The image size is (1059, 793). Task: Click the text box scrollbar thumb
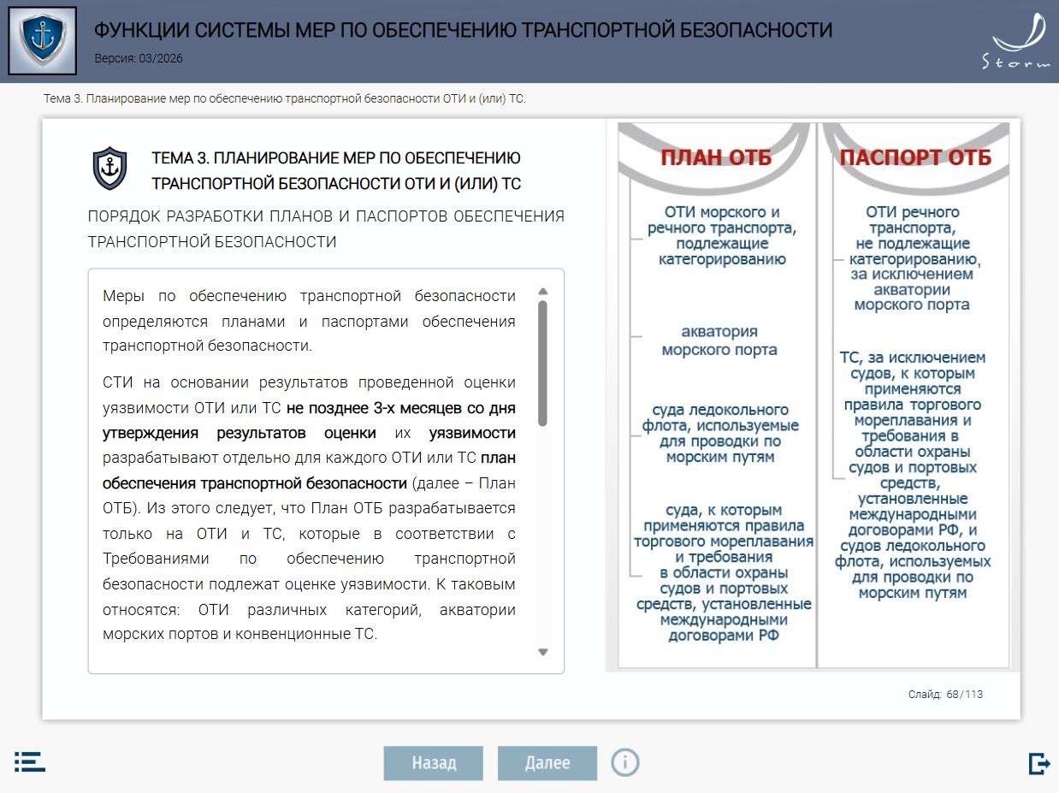[542, 362]
